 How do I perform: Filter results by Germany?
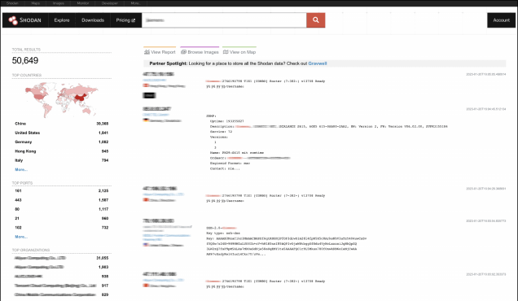pyautogui.click(x=24, y=142)
